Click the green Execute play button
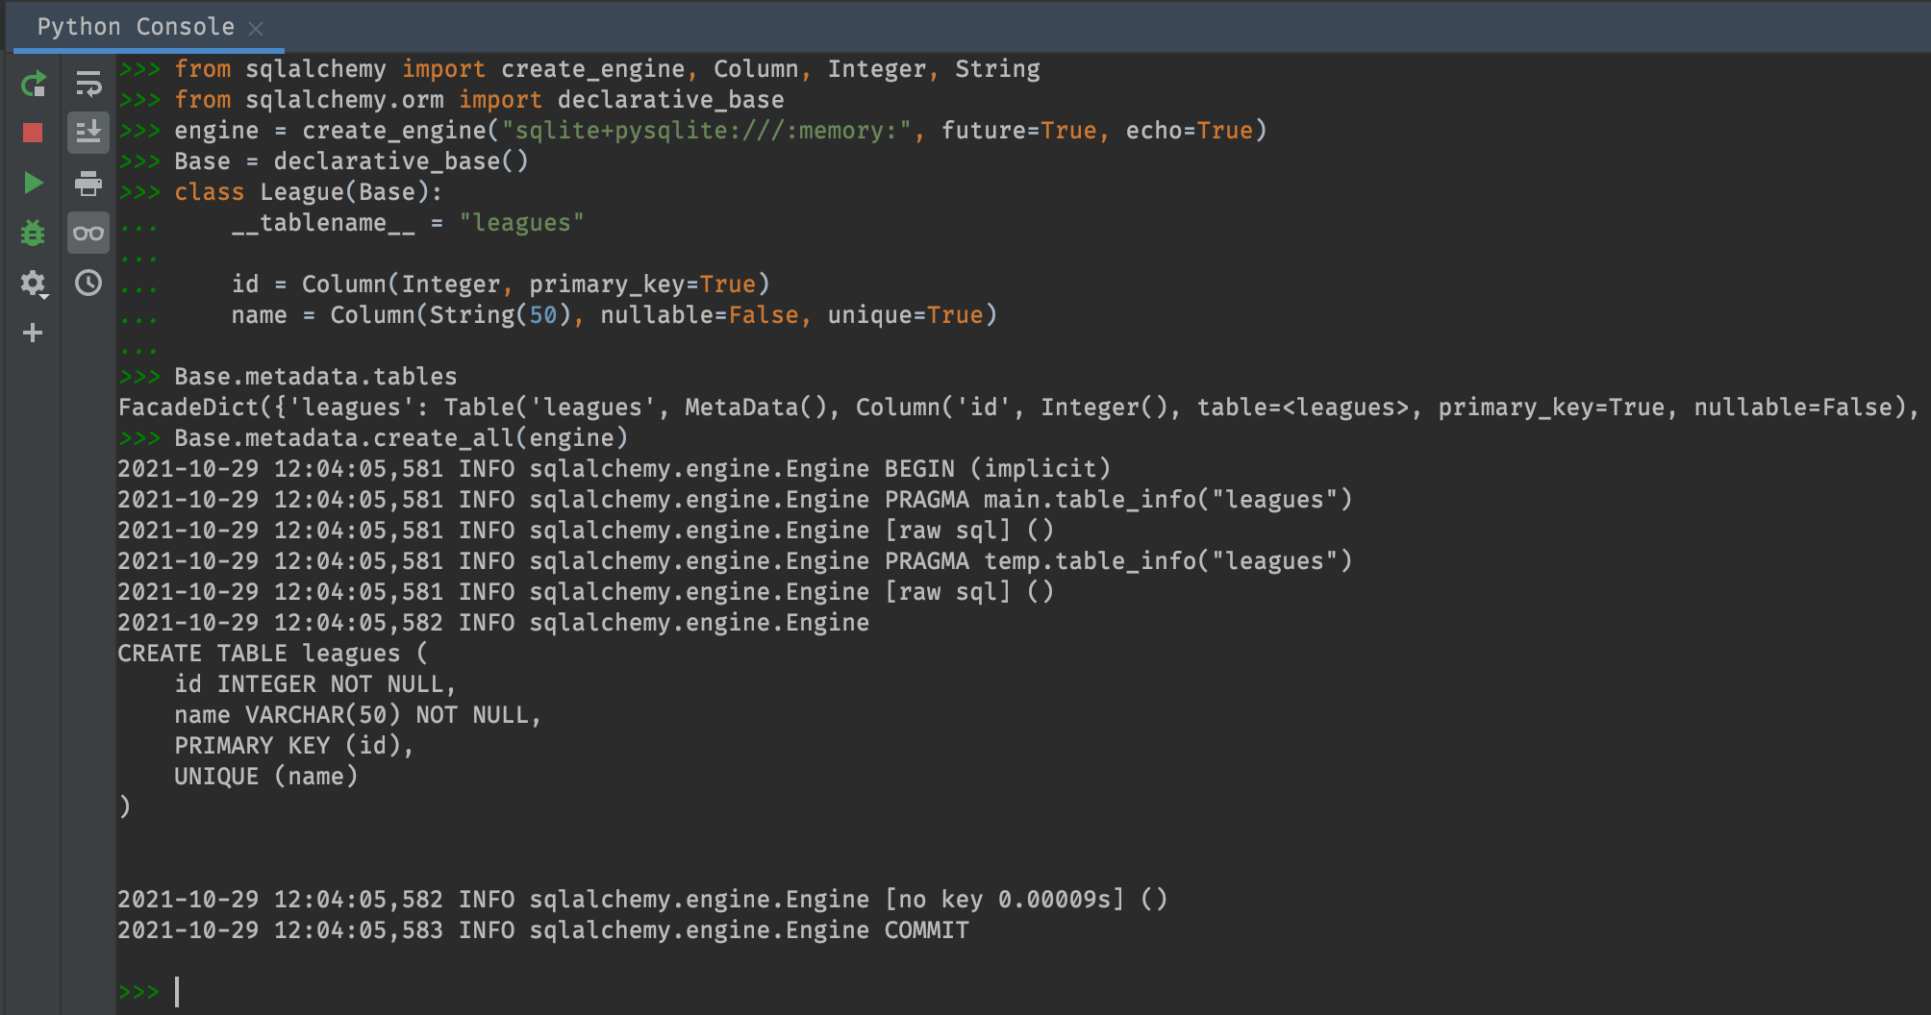 (x=33, y=183)
